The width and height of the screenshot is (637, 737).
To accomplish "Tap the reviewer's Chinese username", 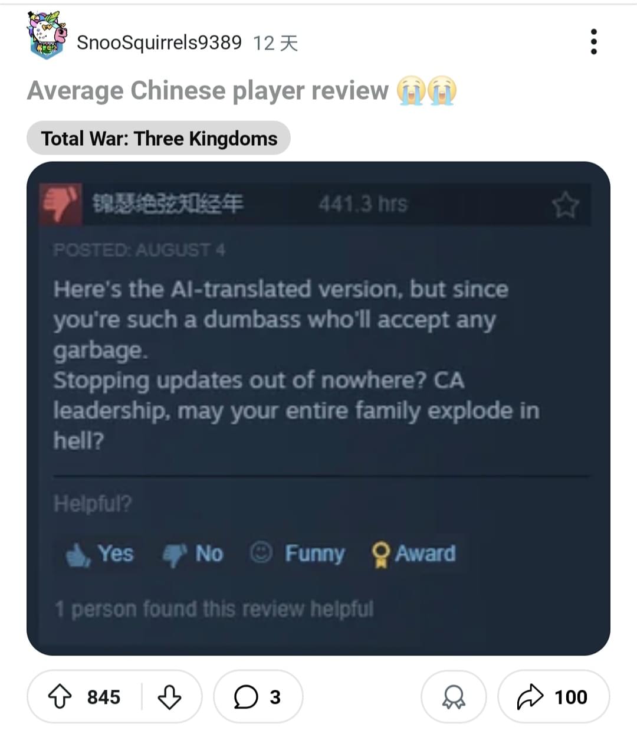I will 168,204.
